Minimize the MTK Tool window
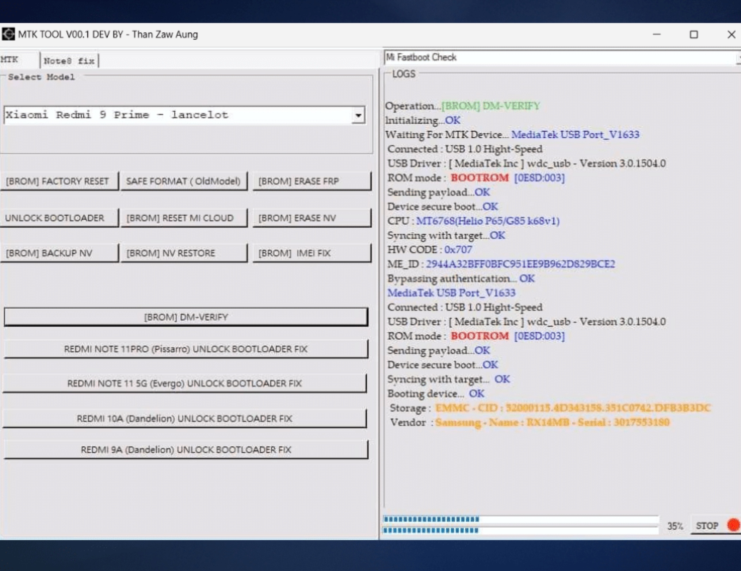741x571 pixels. coord(657,34)
